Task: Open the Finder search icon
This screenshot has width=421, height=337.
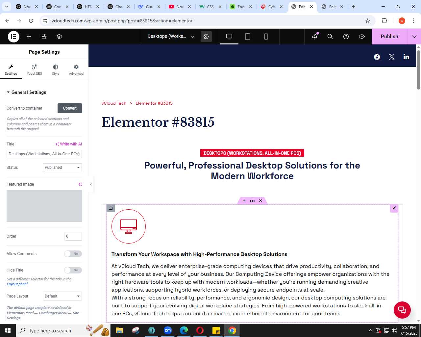Action: point(330,37)
